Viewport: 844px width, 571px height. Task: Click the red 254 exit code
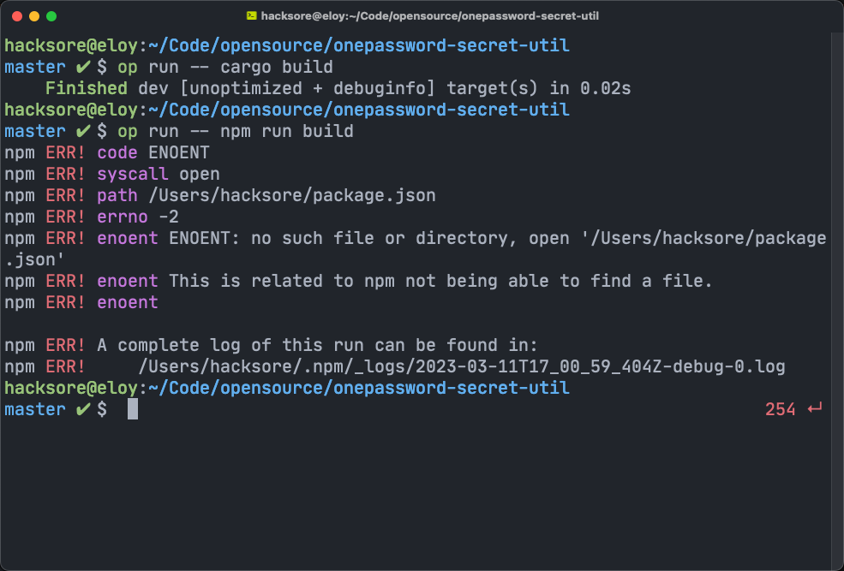pyautogui.click(x=781, y=409)
